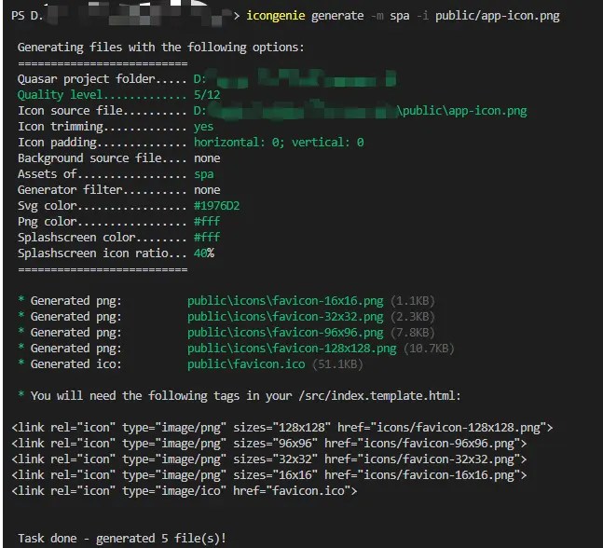The height and width of the screenshot is (548, 603).
Task: Click the 'spa' value for Assets of
Action: [203, 174]
